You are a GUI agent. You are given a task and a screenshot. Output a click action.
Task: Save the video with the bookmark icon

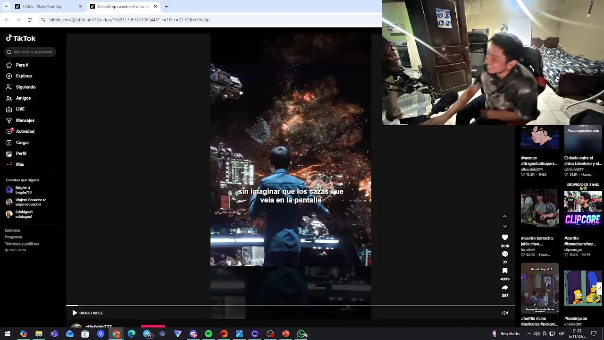click(505, 271)
